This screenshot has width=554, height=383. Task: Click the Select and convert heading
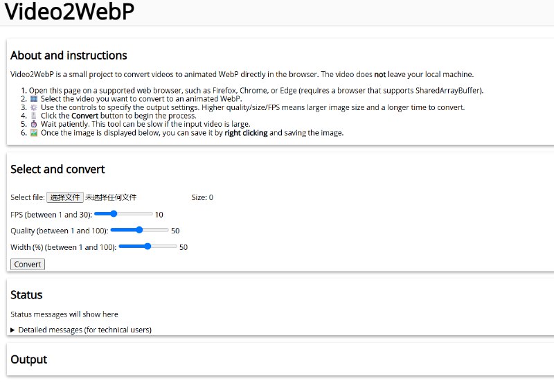pos(57,169)
